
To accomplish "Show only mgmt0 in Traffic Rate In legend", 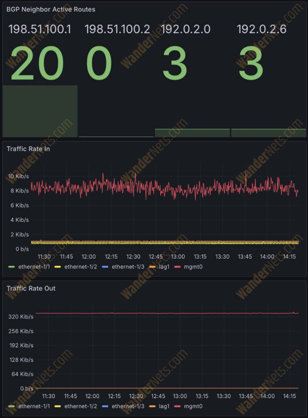I will (193, 267).
